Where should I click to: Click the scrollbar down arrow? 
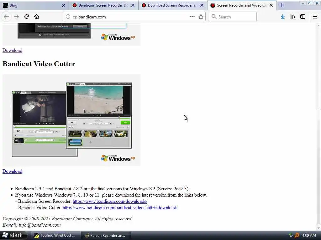[318, 228]
